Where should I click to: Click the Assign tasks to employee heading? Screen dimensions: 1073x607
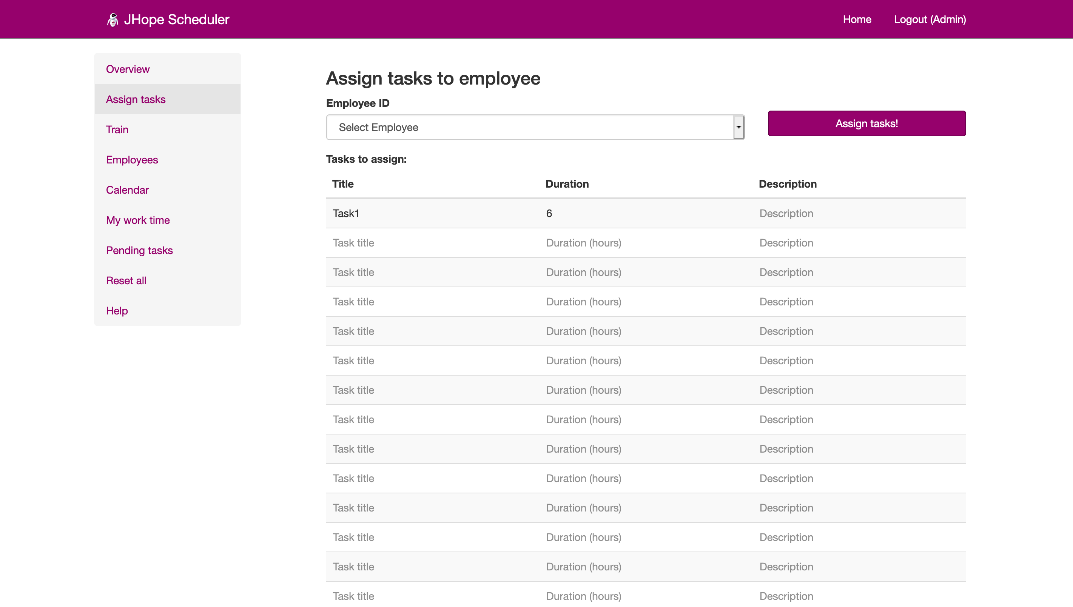point(433,79)
